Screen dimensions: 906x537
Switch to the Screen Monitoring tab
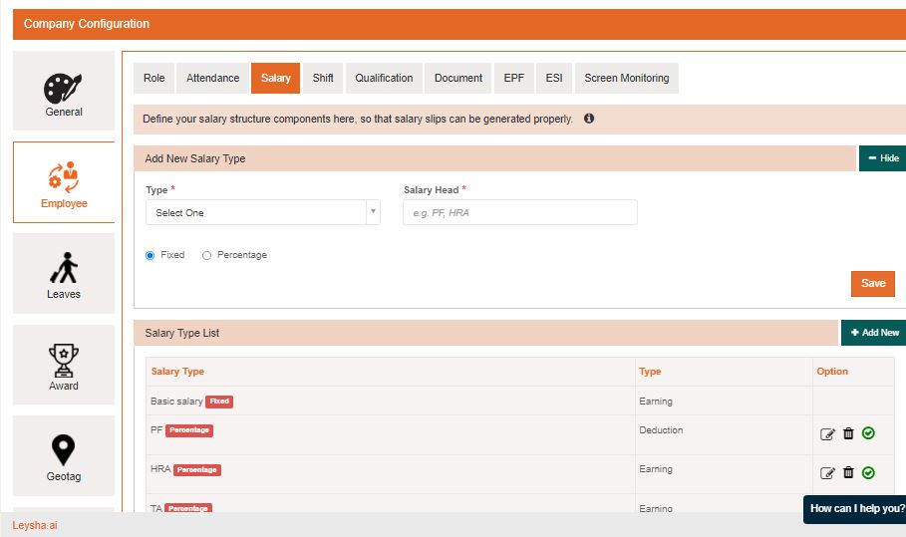626,78
